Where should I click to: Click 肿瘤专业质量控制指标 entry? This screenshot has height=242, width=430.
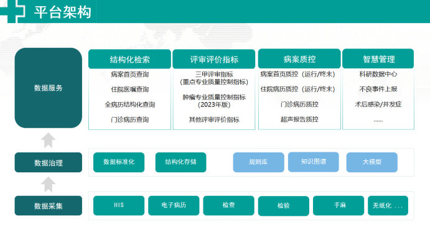coord(214,97)
